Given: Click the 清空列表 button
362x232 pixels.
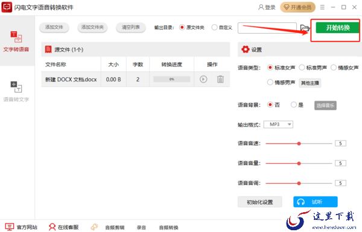Looking at the screenshot, I should pyautogui.click(x=131, y=28).
